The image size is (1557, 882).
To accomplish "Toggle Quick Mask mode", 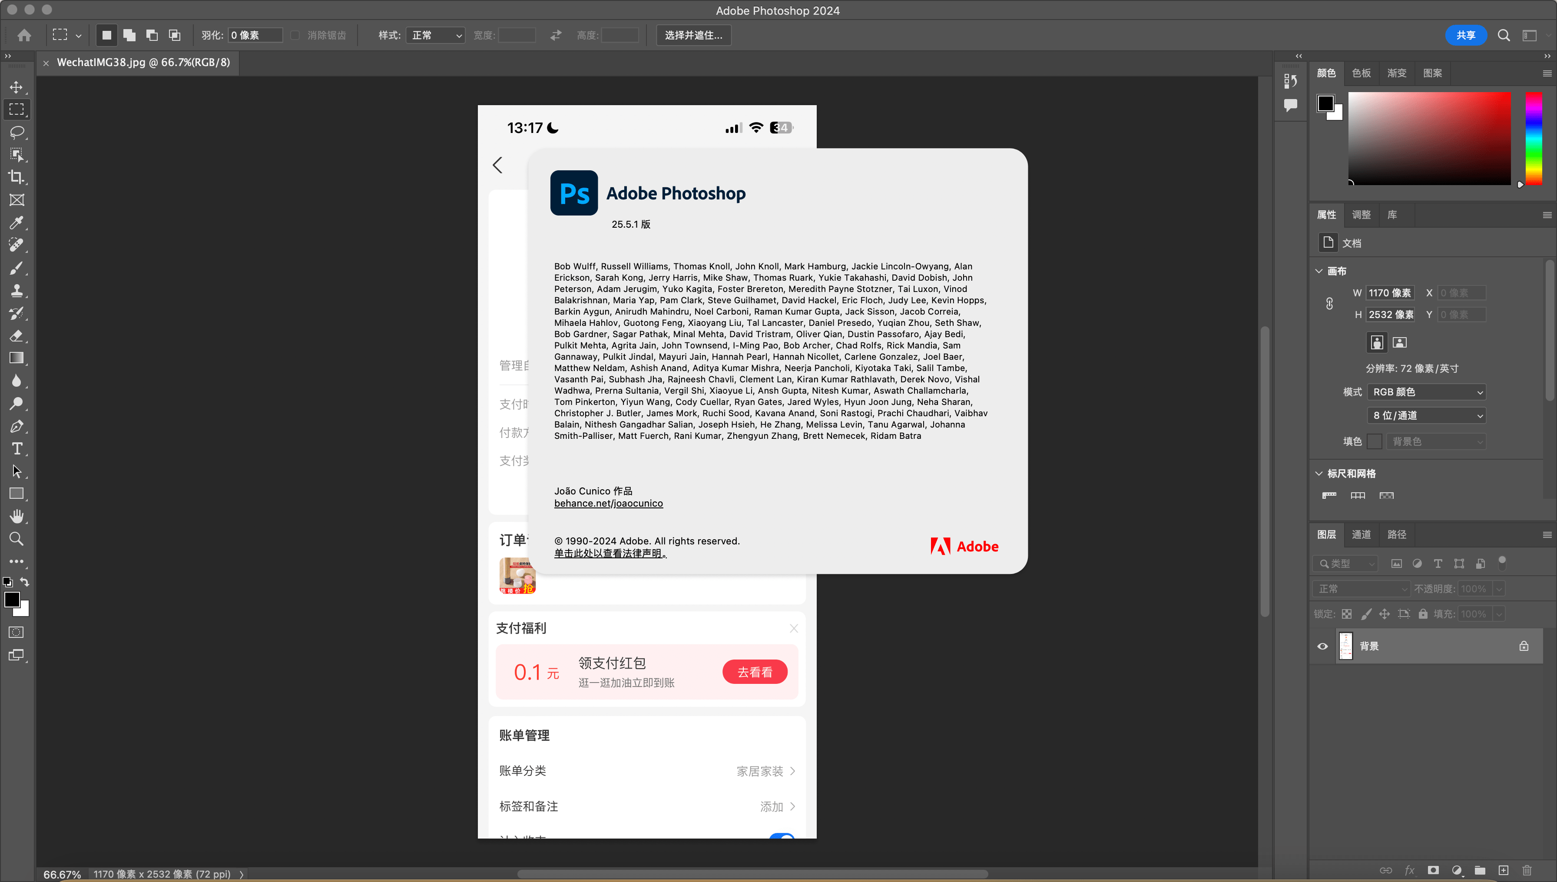I will coord(17,633).
